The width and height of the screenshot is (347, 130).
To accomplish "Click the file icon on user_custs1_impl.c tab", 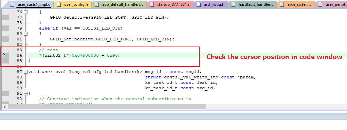I will [12, 4].
